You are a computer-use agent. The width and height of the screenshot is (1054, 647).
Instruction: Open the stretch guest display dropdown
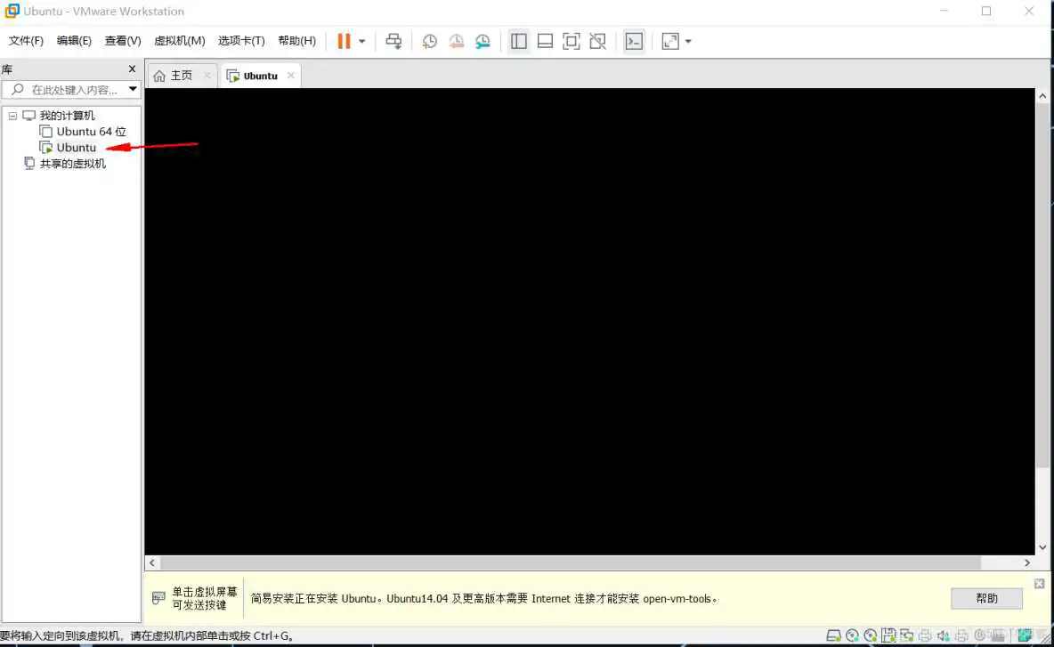(687, 41)
